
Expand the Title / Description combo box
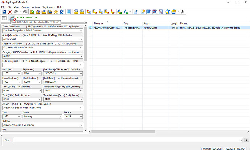click(x=81, y=30)
